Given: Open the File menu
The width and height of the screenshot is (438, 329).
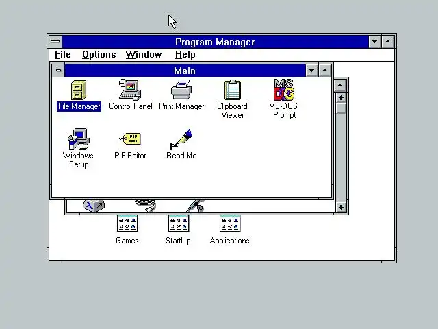Looking at the screenshot, I should point(62,55).
